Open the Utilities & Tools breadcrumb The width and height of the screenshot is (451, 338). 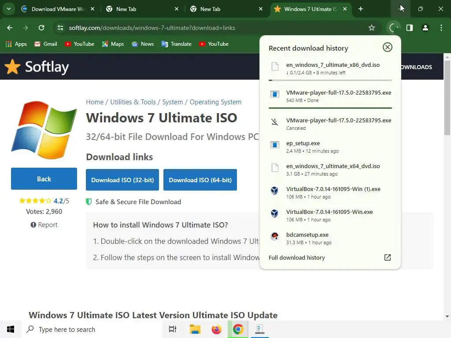(133, 102)
